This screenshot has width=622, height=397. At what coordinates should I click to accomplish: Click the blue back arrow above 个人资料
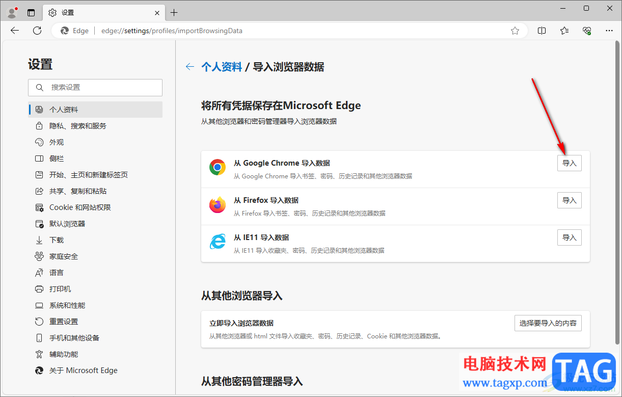(190, 66)
